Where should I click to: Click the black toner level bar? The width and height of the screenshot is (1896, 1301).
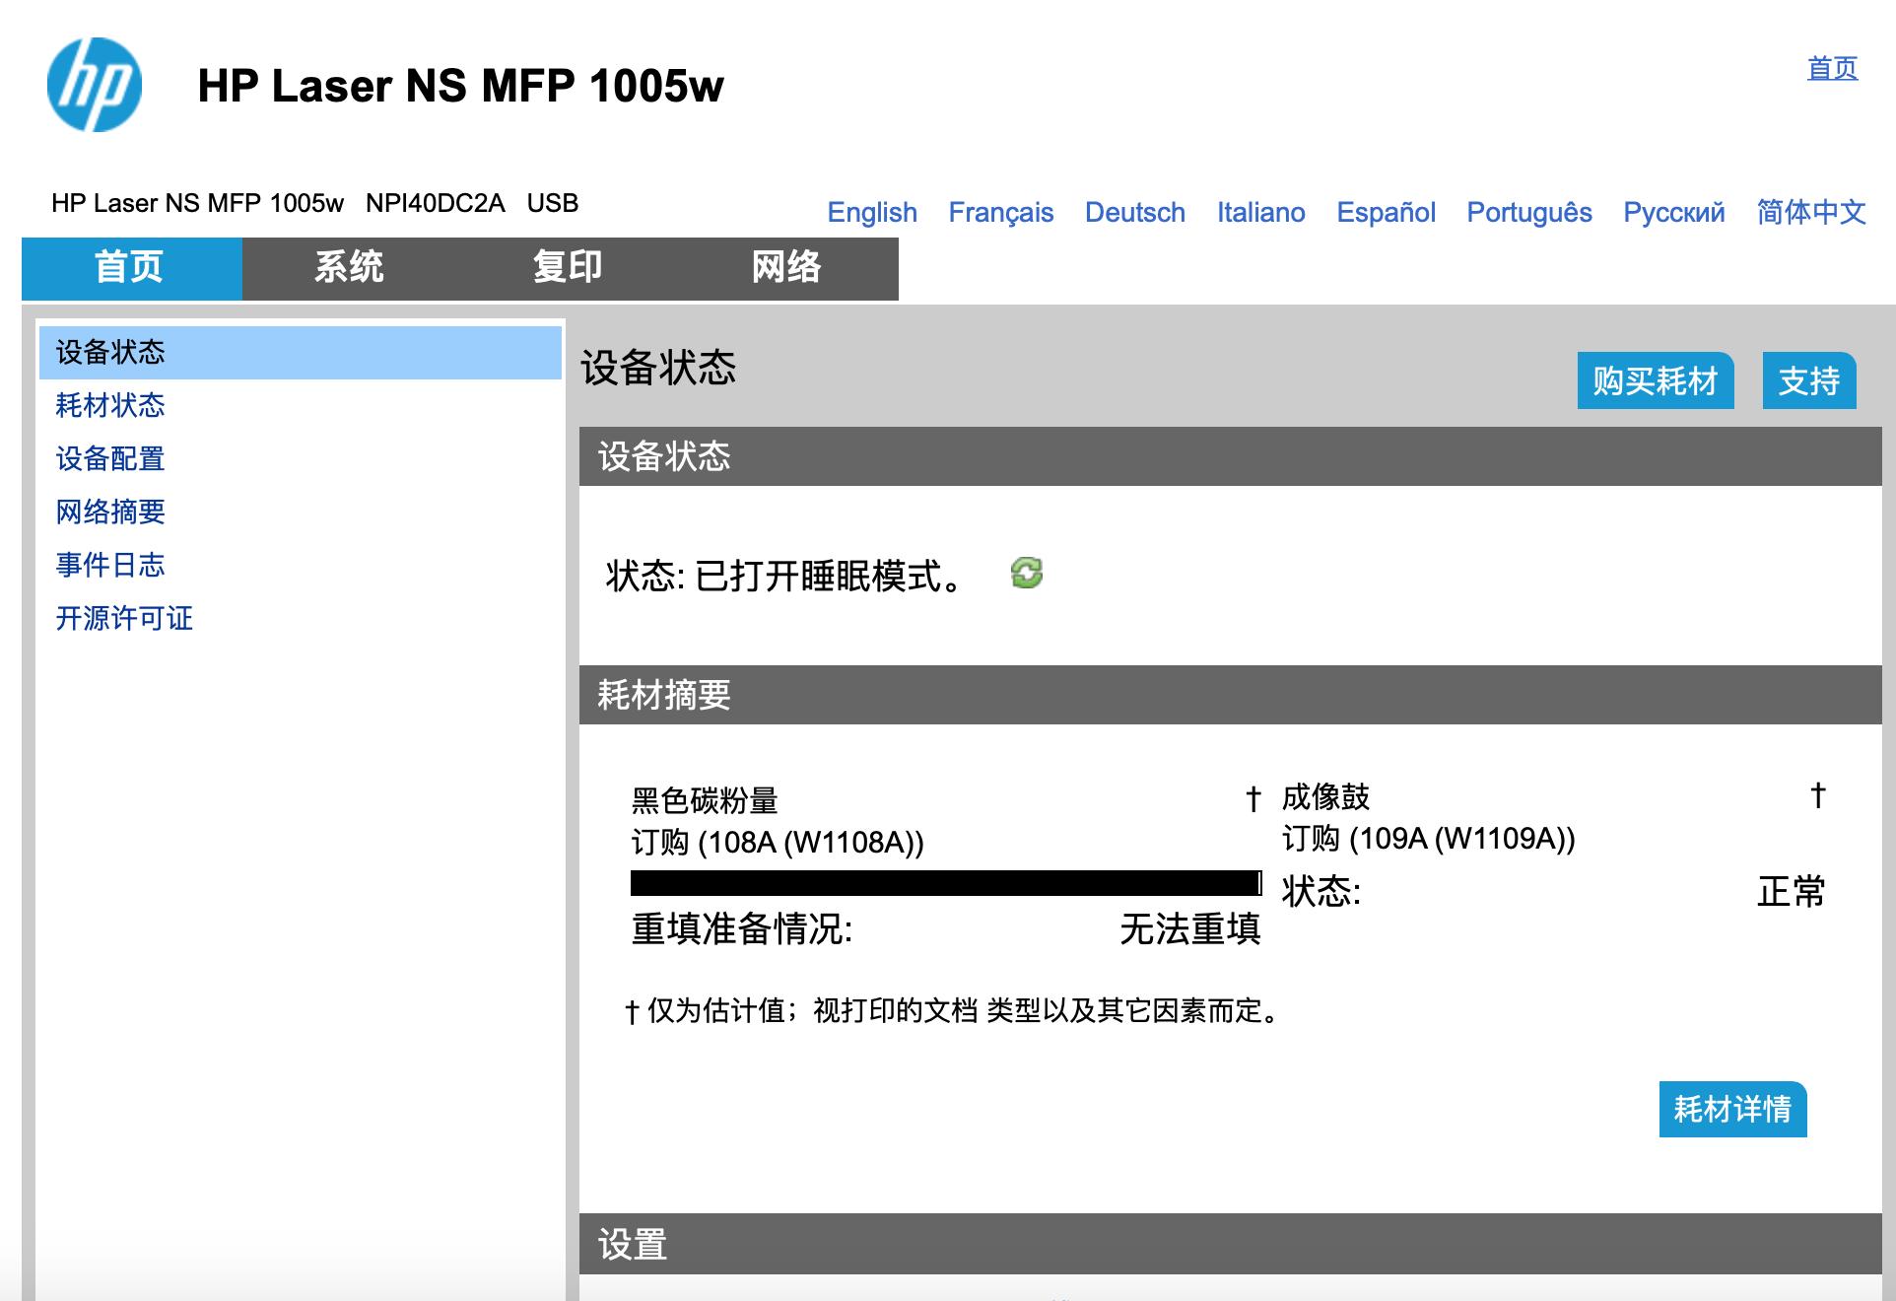[x=944, y=881]
